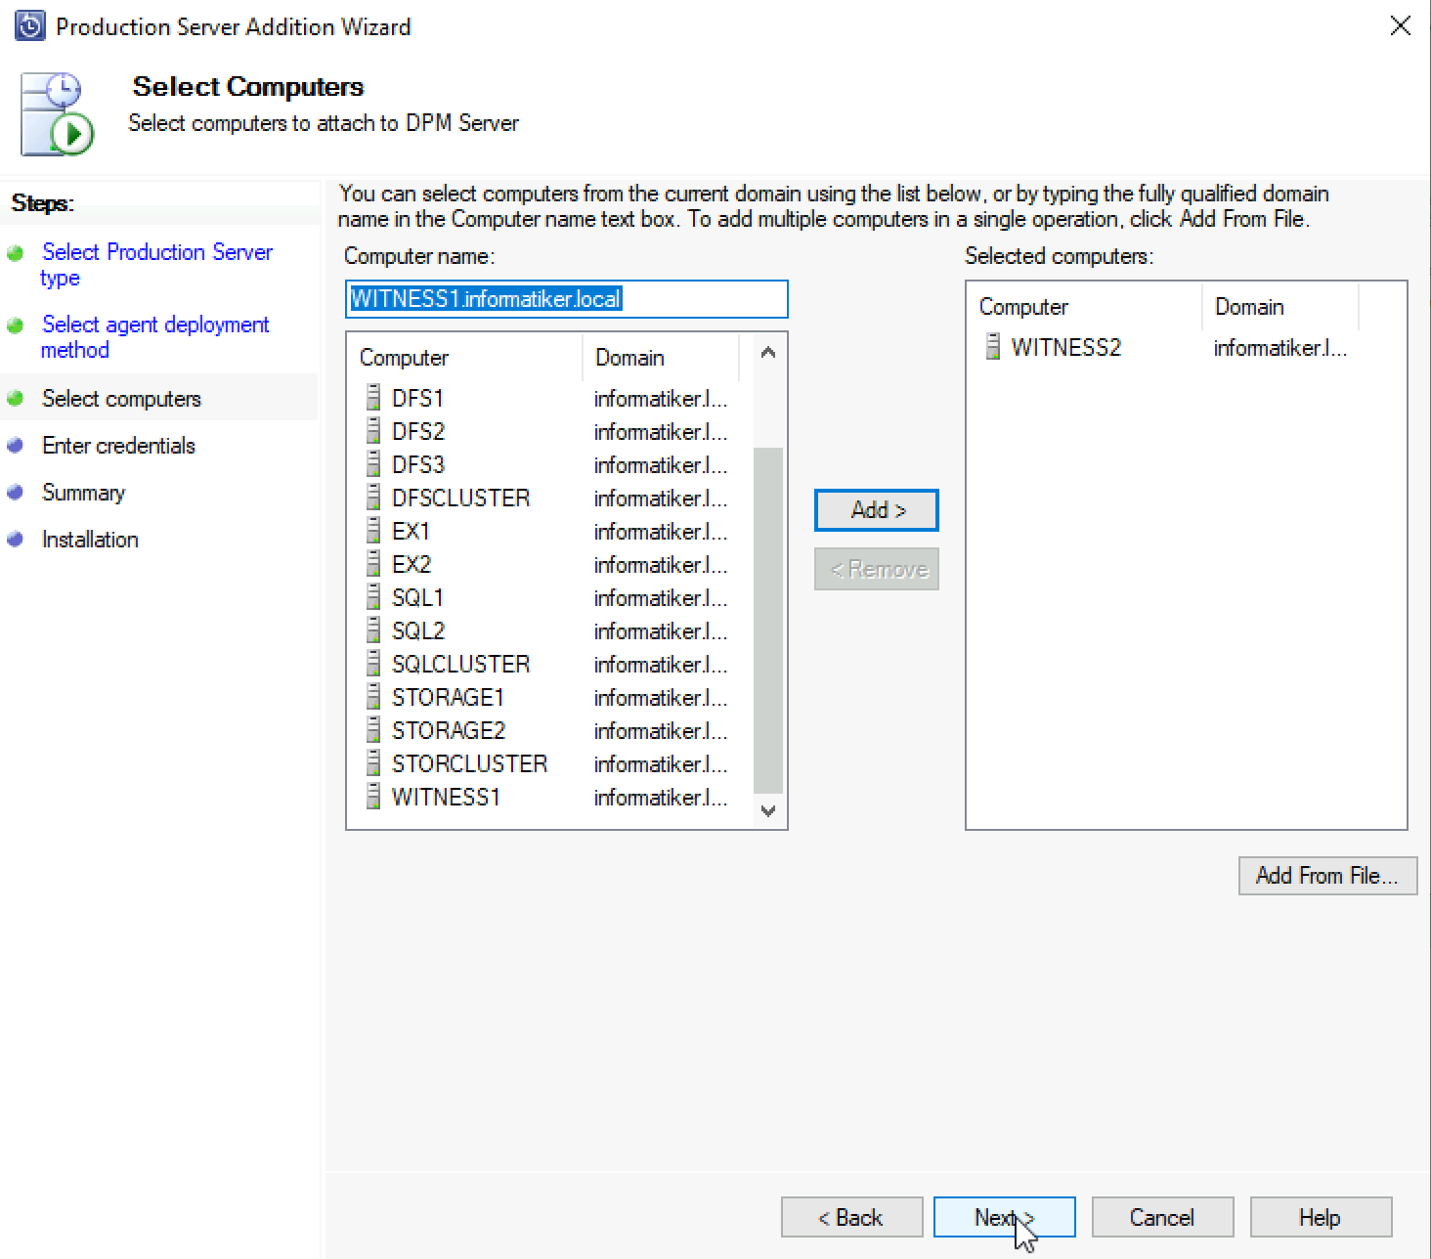Click the WITNESS2 server icon in Selected computers

click(x=992, y=347)
